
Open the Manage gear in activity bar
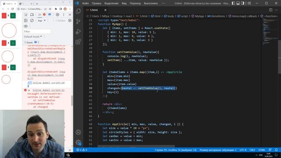coord(78,142)
